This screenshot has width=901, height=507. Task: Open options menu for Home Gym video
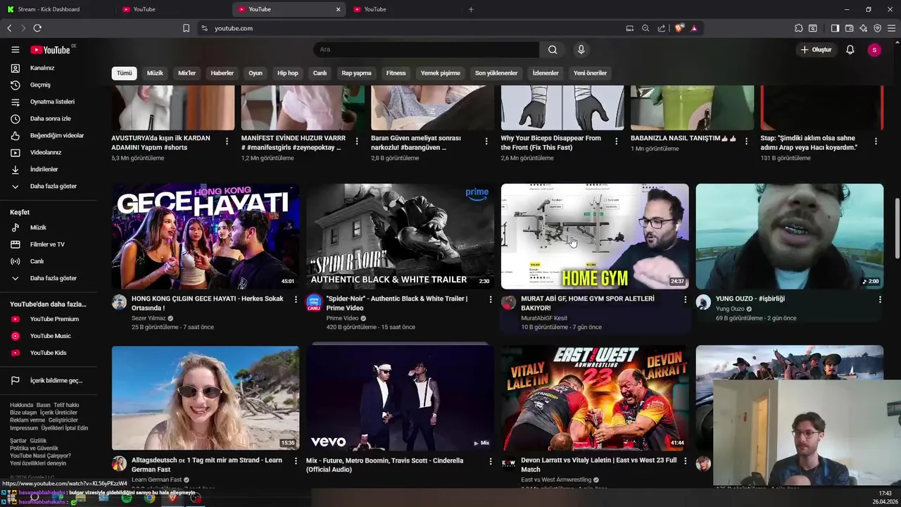(685, 299)
